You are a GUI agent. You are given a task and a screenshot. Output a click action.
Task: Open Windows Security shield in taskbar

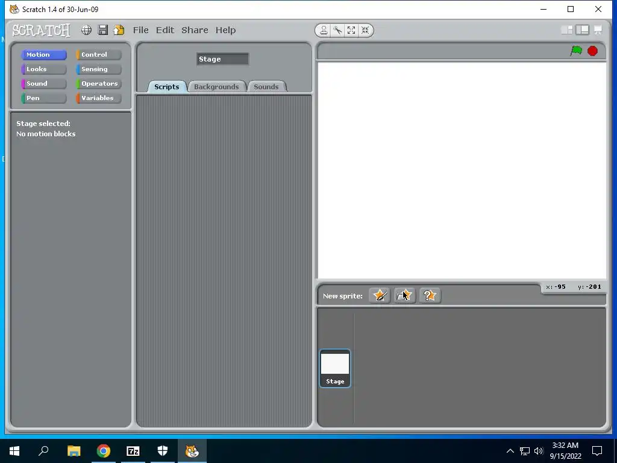tap(163, 451)
